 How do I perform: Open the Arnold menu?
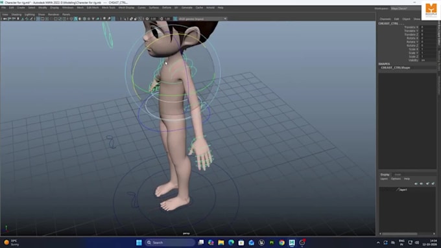click(210, 8)
